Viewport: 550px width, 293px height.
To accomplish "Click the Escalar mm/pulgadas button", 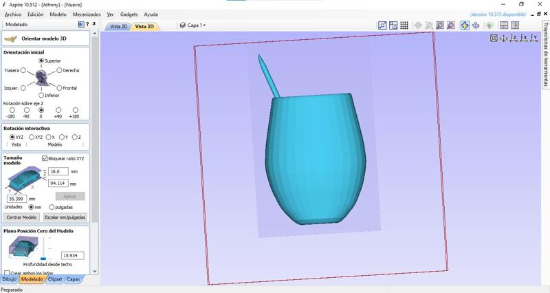I will [x=65, y=217].
